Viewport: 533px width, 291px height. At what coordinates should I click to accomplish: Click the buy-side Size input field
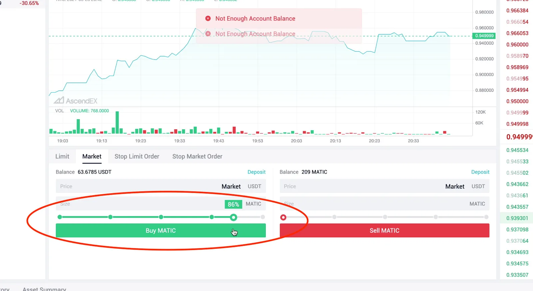tap(161, 204)
